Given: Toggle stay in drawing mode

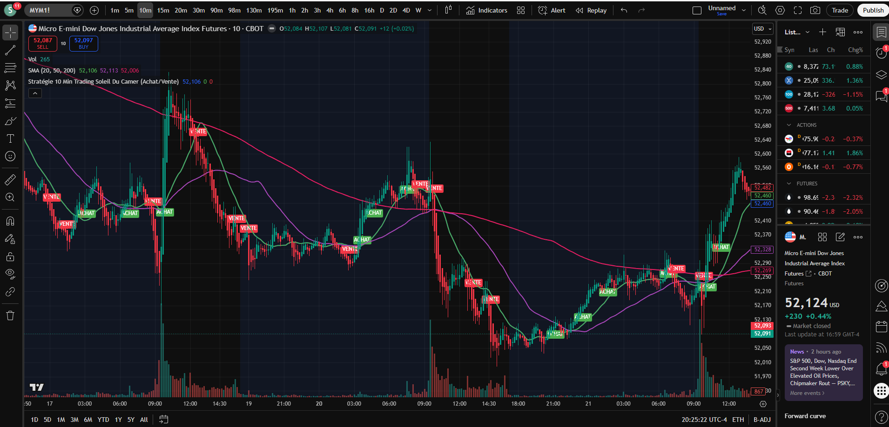Looking at the screenshot, I should (10, 239).
